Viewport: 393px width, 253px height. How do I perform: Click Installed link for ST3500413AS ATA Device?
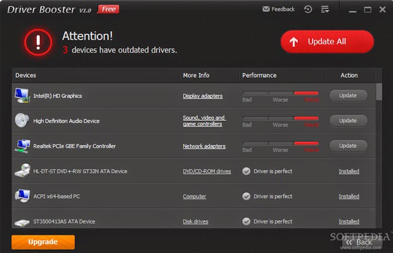coord(349,221)
